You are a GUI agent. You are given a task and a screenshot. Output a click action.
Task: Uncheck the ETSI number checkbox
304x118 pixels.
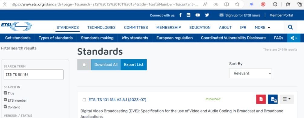5,100
